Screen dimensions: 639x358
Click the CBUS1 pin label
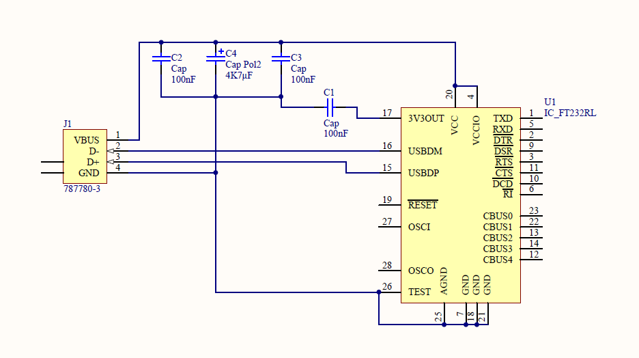(498, 227)
